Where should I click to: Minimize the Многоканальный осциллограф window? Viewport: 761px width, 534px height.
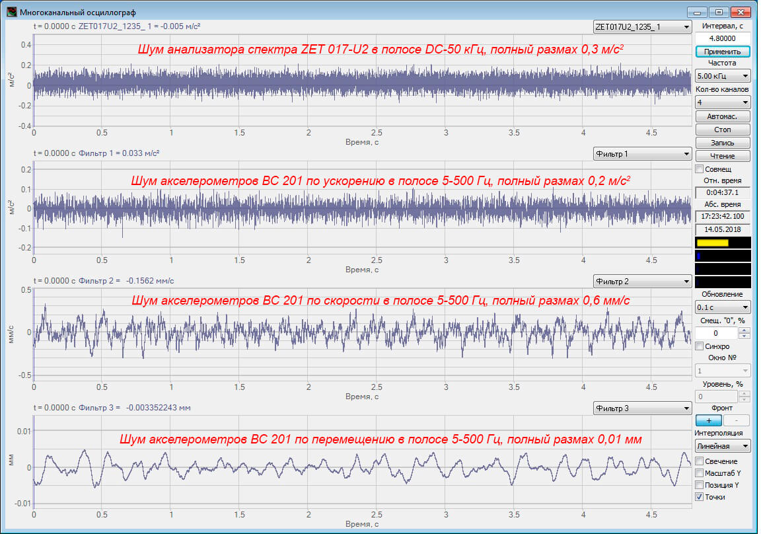click(x=698, y=12)
